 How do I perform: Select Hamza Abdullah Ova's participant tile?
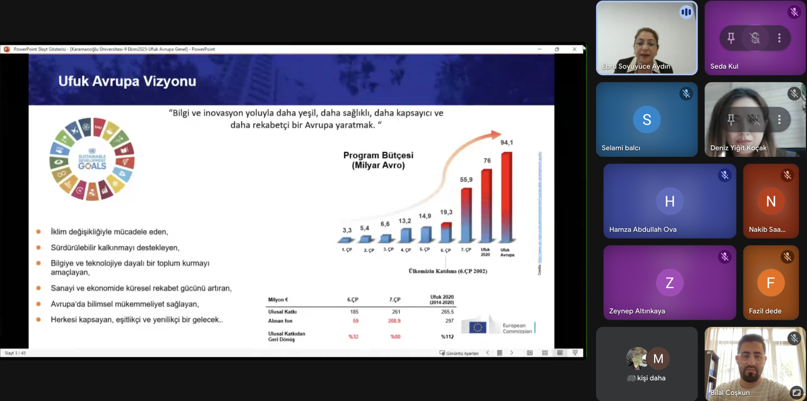tap(669, 201)
